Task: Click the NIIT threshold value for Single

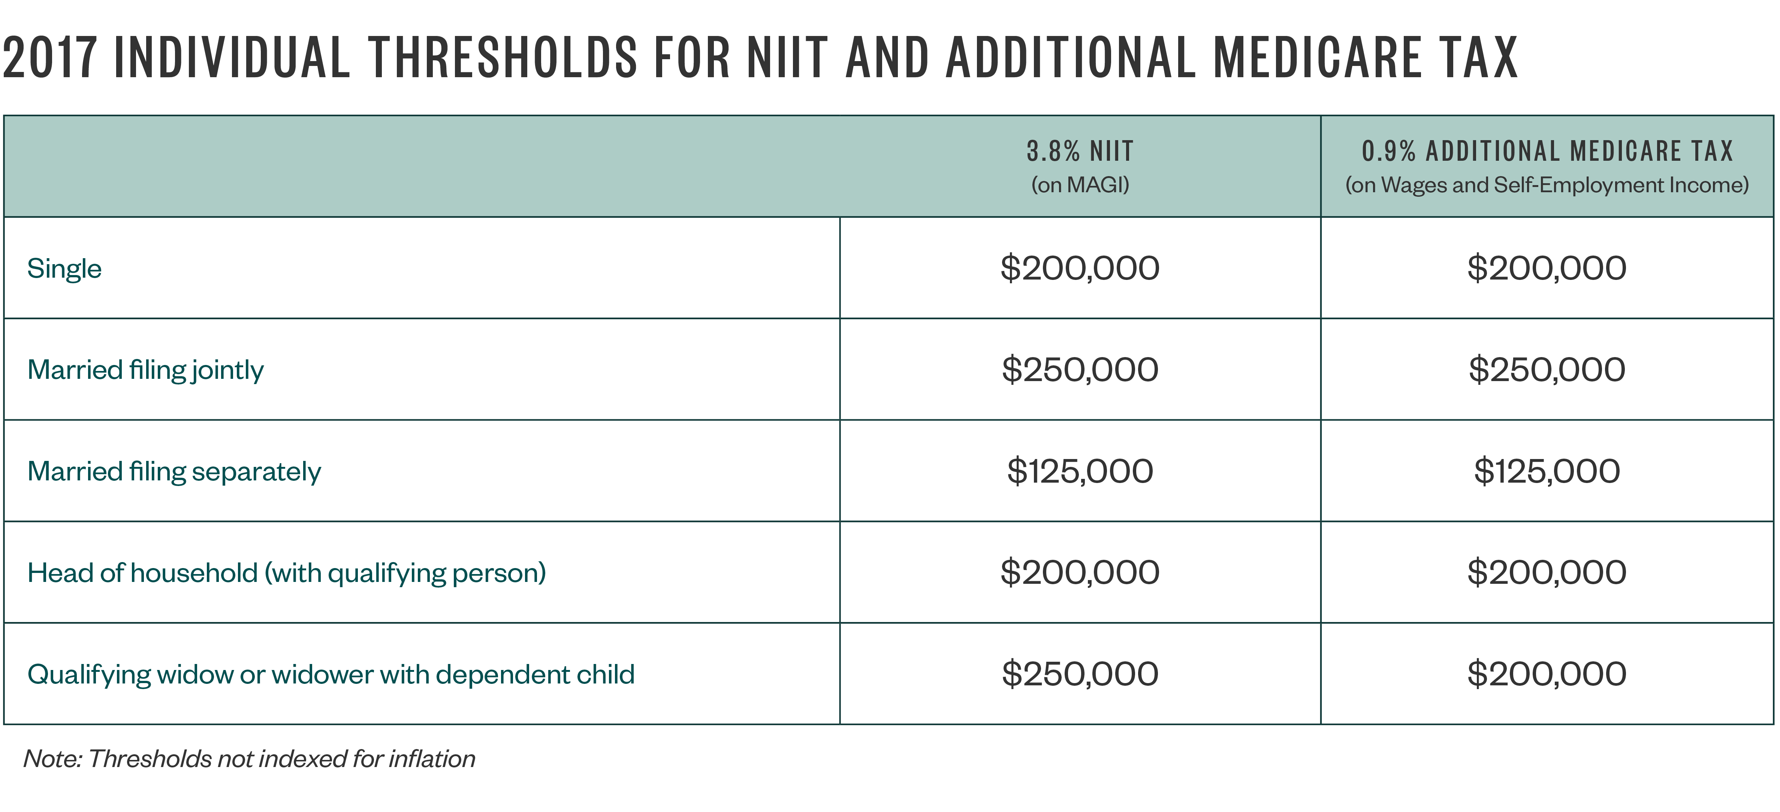Action: coord(1079,268)
